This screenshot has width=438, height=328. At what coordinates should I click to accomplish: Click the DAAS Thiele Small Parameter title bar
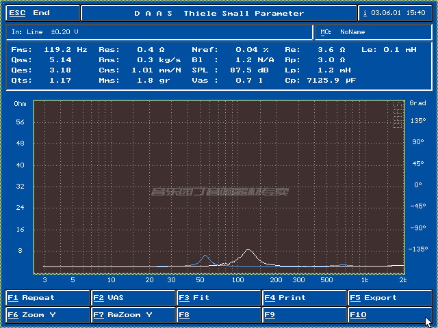click(x=218, y=13)
